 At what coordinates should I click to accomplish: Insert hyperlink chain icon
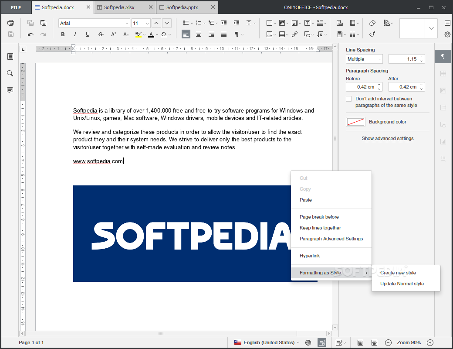pos(295,34)
